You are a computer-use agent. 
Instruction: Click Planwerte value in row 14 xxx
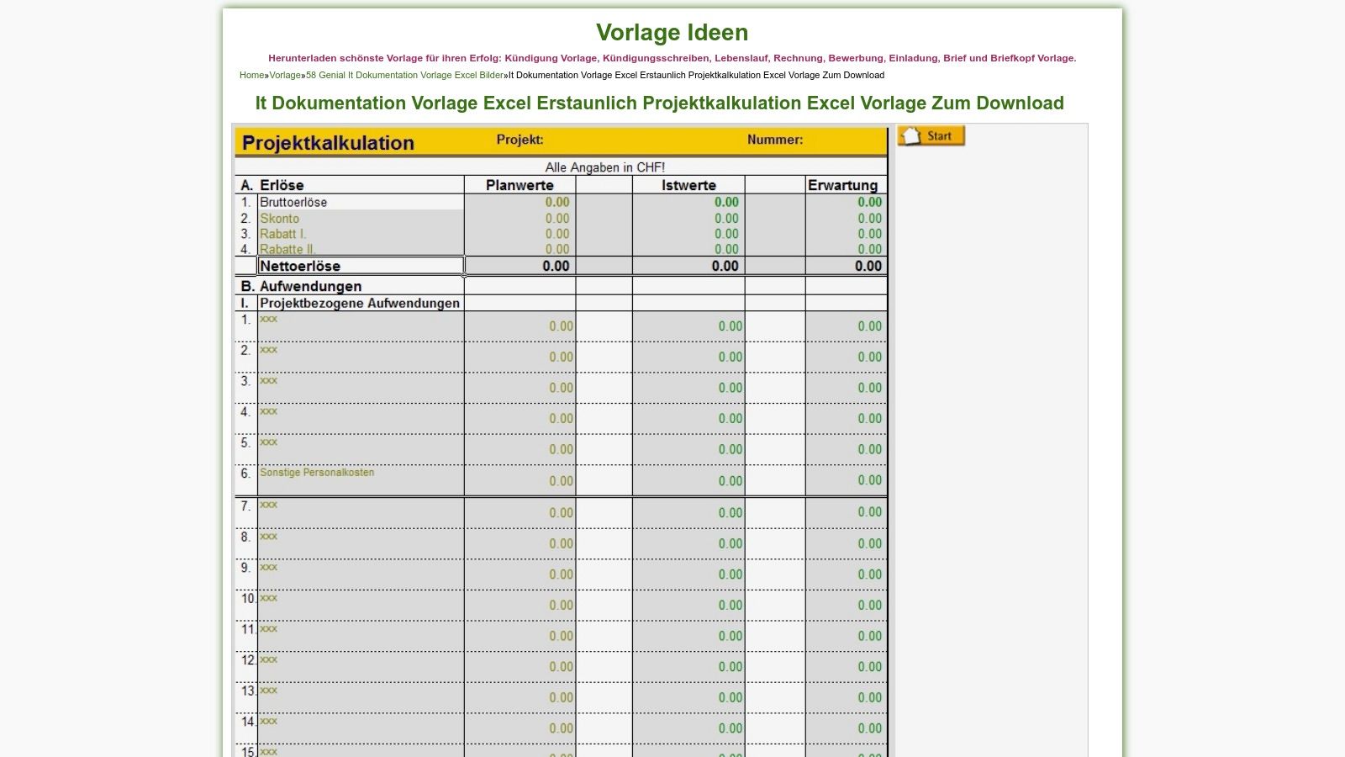tap(562, 728)
